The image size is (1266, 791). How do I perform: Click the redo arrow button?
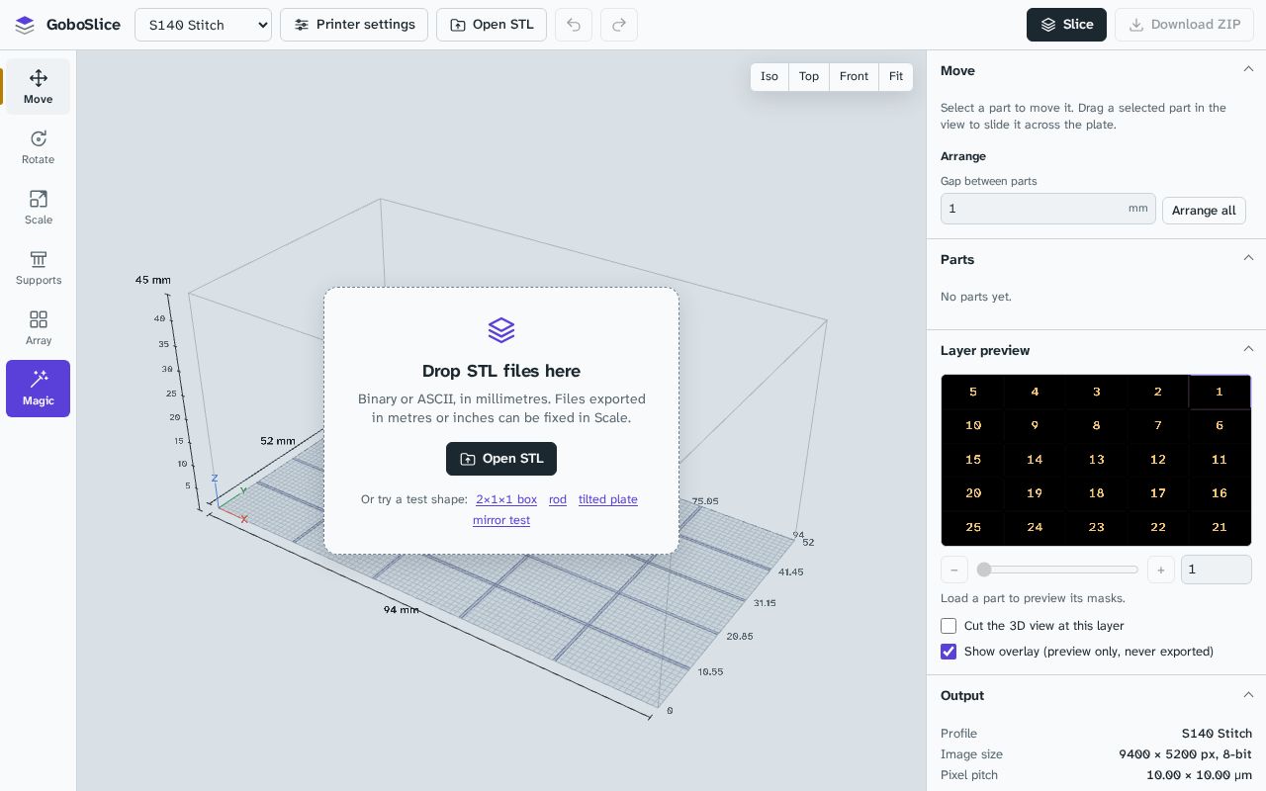pyautogui.click(x=619, y=25)
